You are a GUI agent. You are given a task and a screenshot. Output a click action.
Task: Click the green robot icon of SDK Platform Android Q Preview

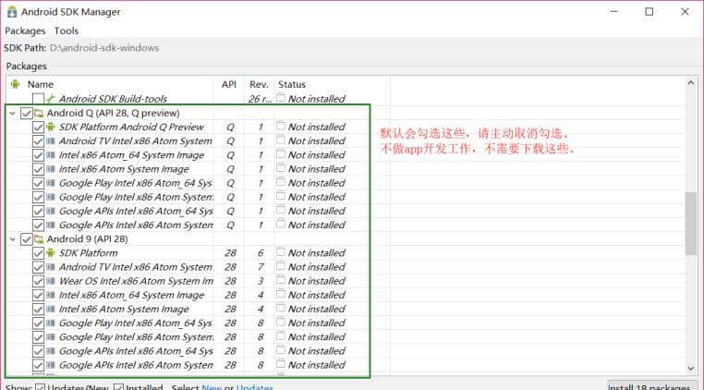tap(50, 127)
